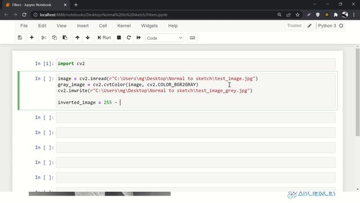This screenshot has width=360, height=203.
Task: Open the Insert menu
Action: tap(83, 26)
